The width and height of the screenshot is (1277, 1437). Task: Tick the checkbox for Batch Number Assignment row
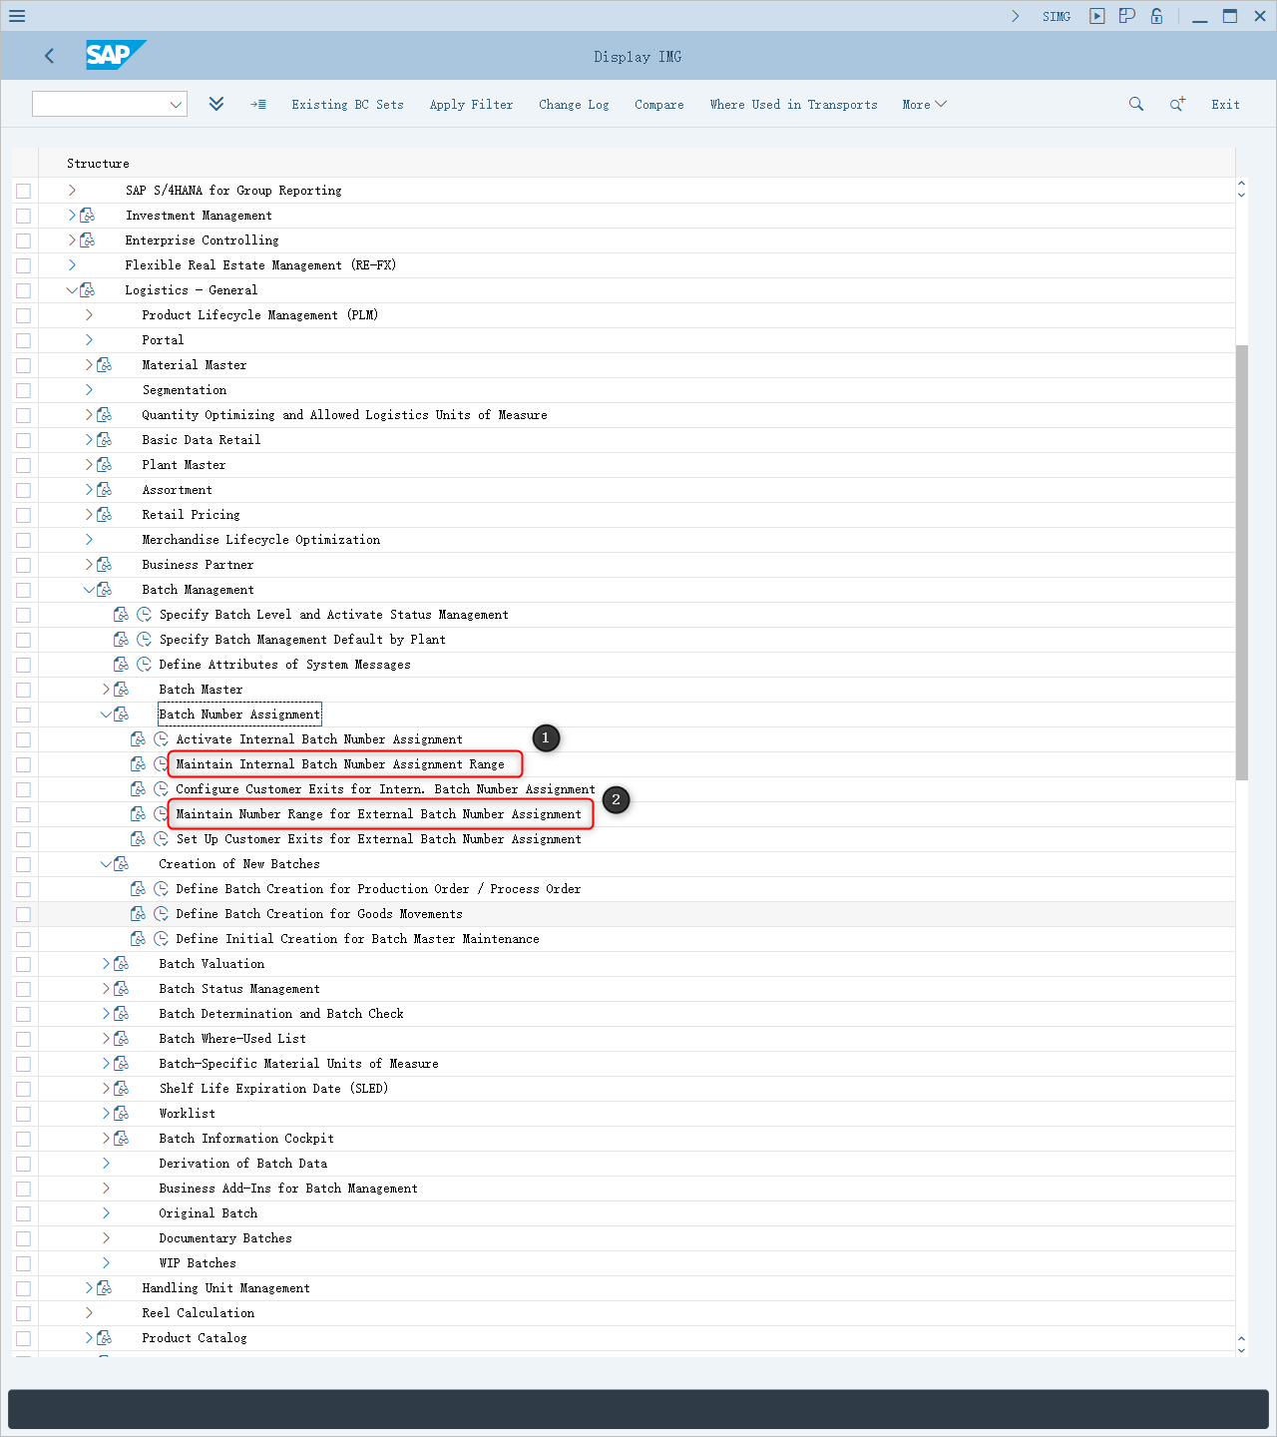[24, 715]
